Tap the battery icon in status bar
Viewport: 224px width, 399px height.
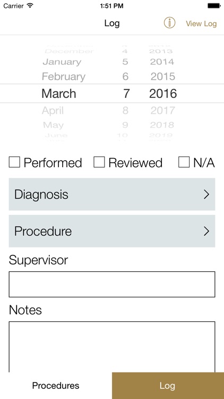(x=214, y=6)
